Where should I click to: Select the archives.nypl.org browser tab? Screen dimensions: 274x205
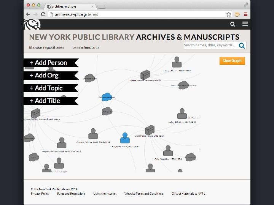point(70,6)
